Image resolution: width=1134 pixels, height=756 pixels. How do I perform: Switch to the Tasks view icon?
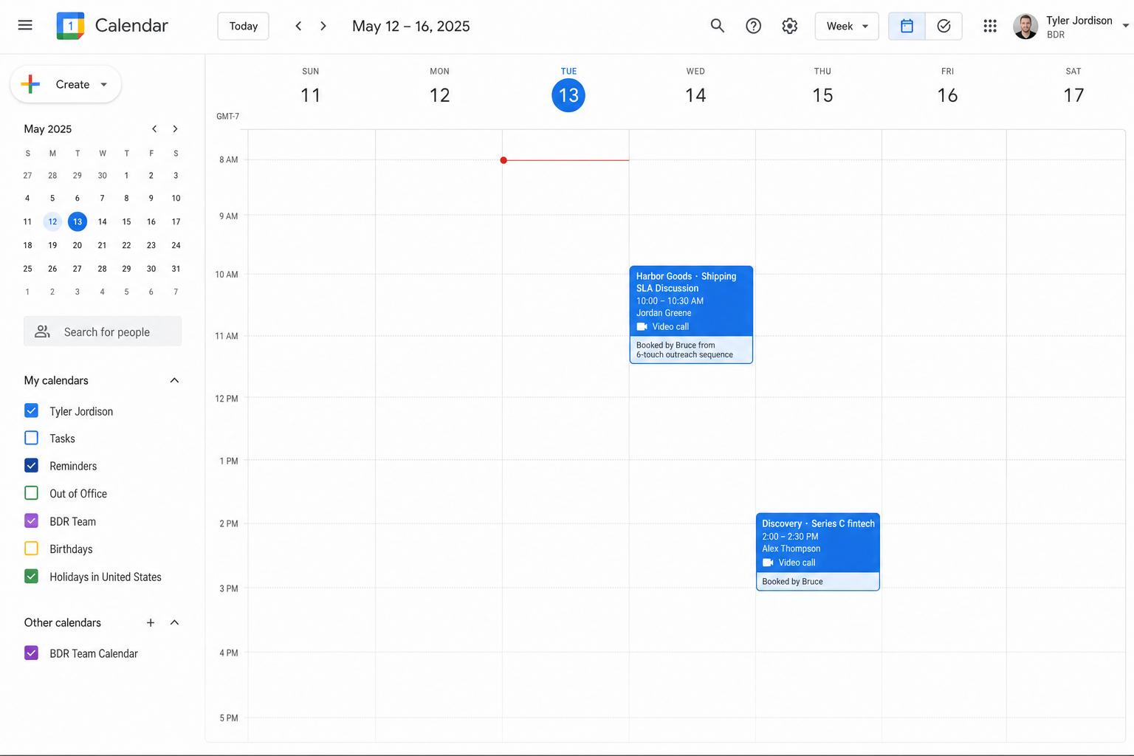pyautogui.click(x=944, y=26)
